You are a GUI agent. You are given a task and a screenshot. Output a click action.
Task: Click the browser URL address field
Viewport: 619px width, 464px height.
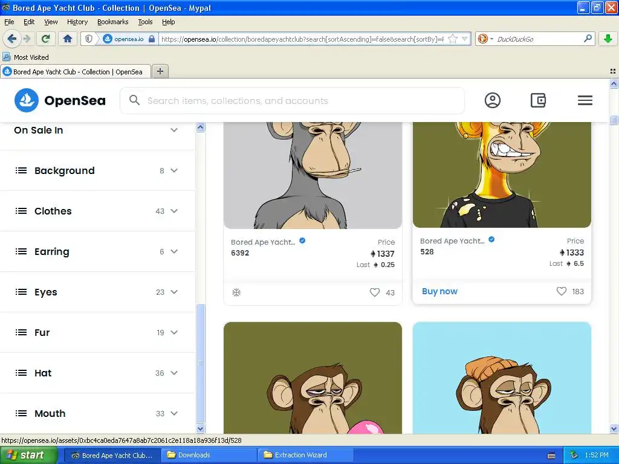302,39
